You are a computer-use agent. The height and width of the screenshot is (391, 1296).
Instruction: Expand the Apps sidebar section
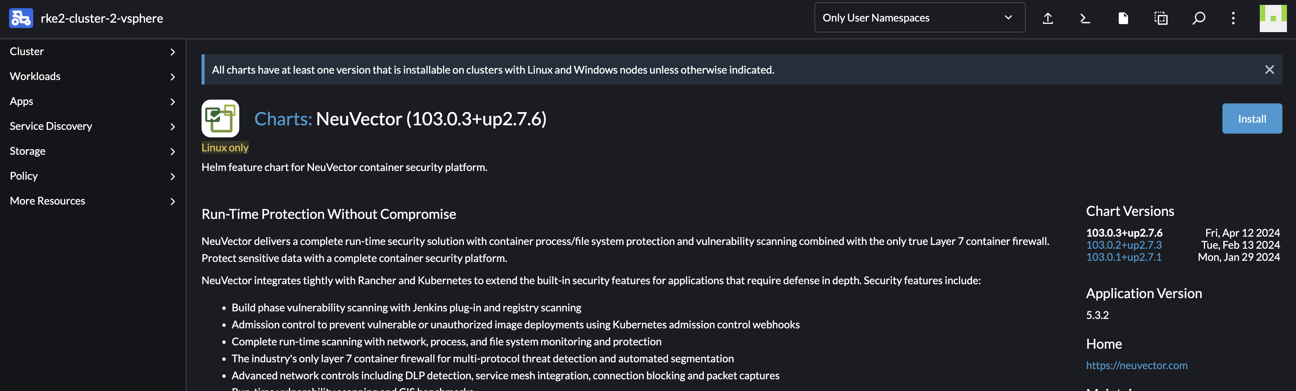point(93,101)
